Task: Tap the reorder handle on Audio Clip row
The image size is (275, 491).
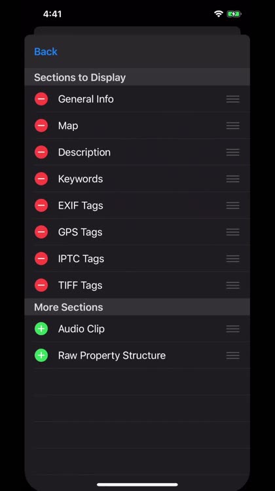Action: [232, 329]
